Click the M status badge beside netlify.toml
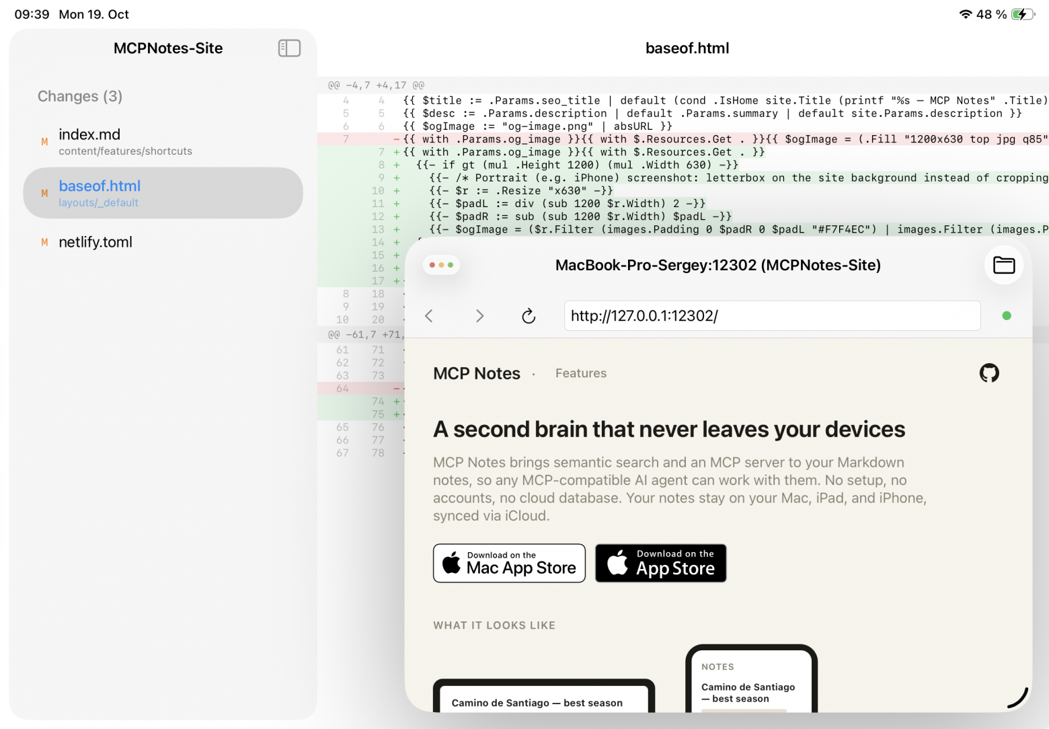The width and height of the screenshot is (1049, 729). [44, 242]
